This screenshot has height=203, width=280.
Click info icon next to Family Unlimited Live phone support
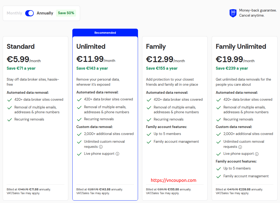click(x=257, y=154)
